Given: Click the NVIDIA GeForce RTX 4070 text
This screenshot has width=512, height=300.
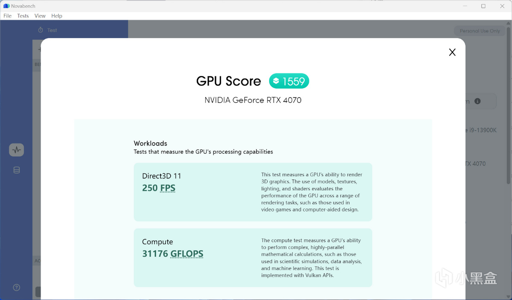Looking at the screenshot, I should click(x=253, y=100).
